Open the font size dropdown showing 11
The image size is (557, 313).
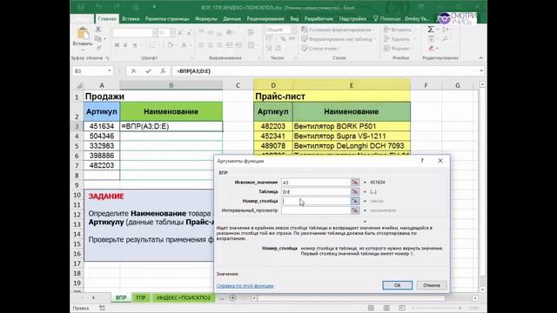(x=172, y=33)
